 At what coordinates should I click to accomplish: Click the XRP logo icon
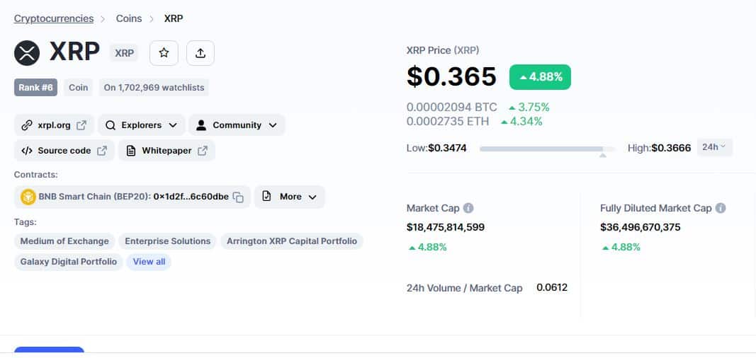[27, 53]
